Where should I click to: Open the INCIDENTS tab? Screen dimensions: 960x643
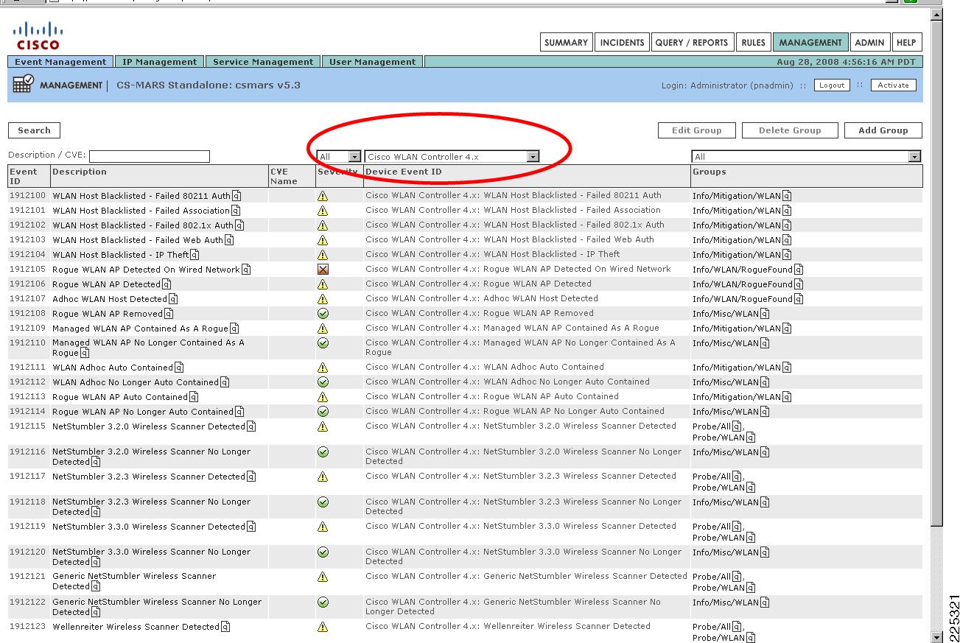[x=622, y=43]
